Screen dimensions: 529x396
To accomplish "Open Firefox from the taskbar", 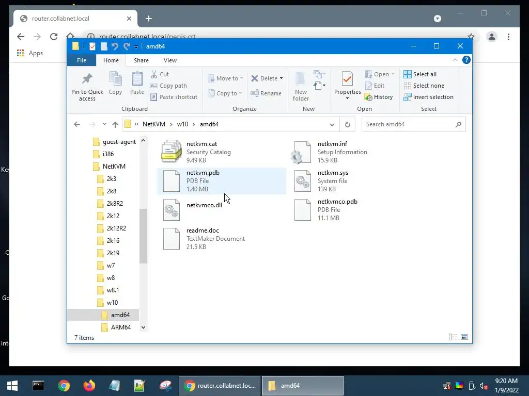I will click(89, 386).
